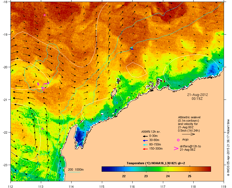Click the longitude axis label 115

tap(102, 187)
